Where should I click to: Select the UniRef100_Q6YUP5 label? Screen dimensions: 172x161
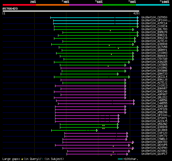click(x=154, y=145)
